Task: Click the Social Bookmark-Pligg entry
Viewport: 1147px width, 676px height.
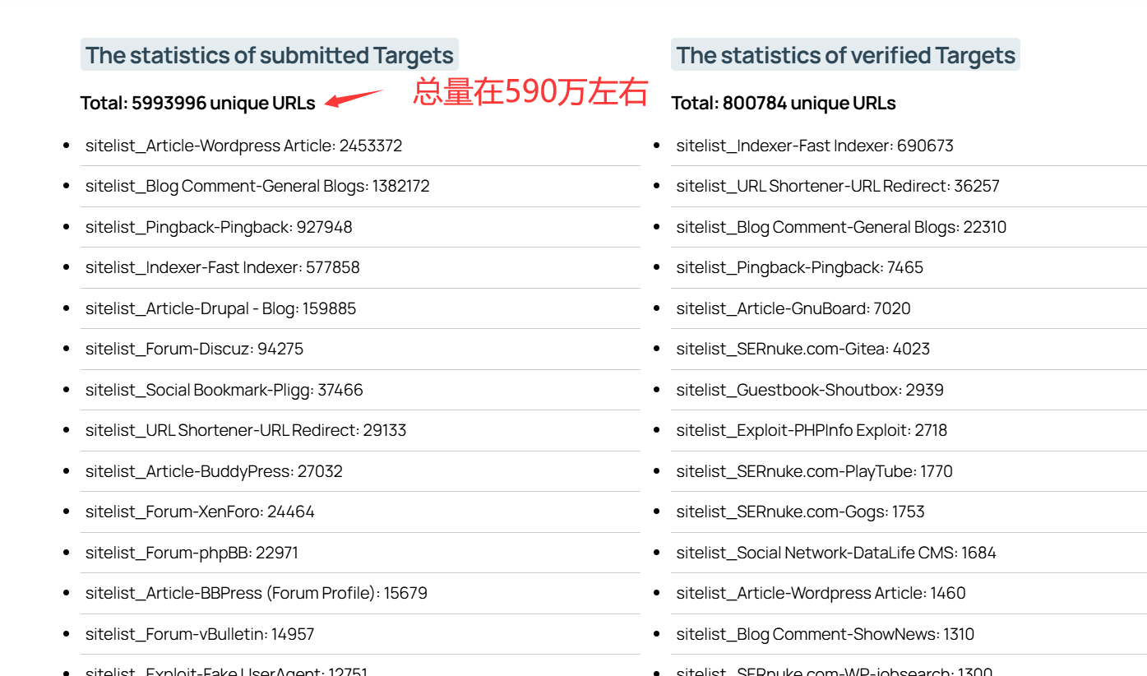Action: (224, 390)
